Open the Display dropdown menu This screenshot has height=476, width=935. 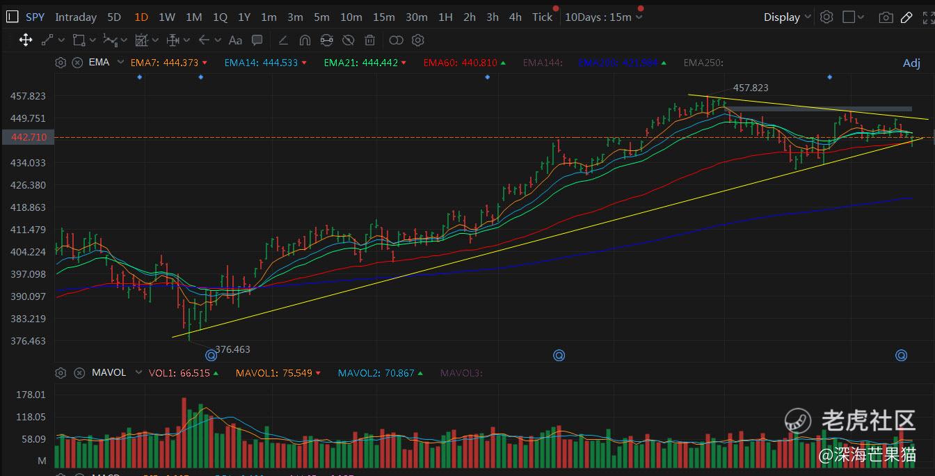788,17
